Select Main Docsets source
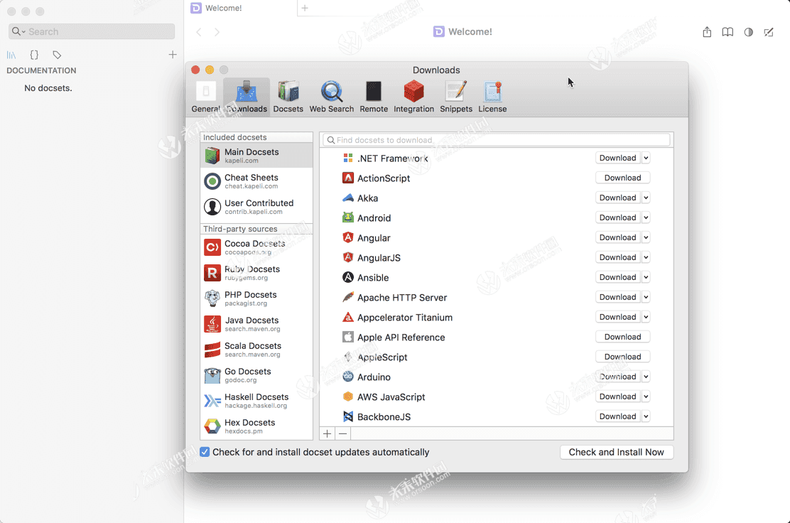 256,155
